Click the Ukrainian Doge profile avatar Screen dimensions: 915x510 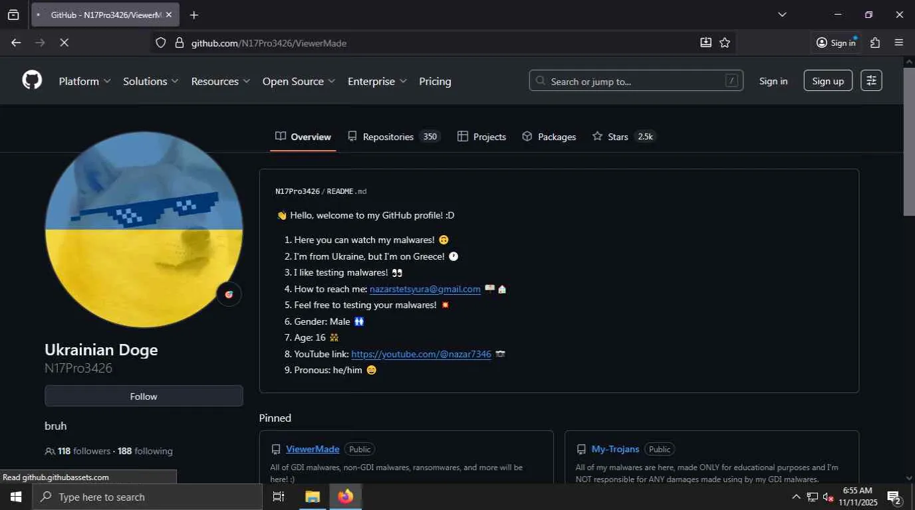[x=144, y=230]
